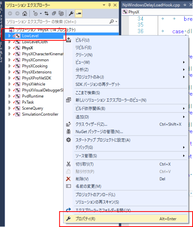Open the Solution Explorer window options dropdown
Image resolution: width=193 pixels, height=227 pixels.
point(104,5)
